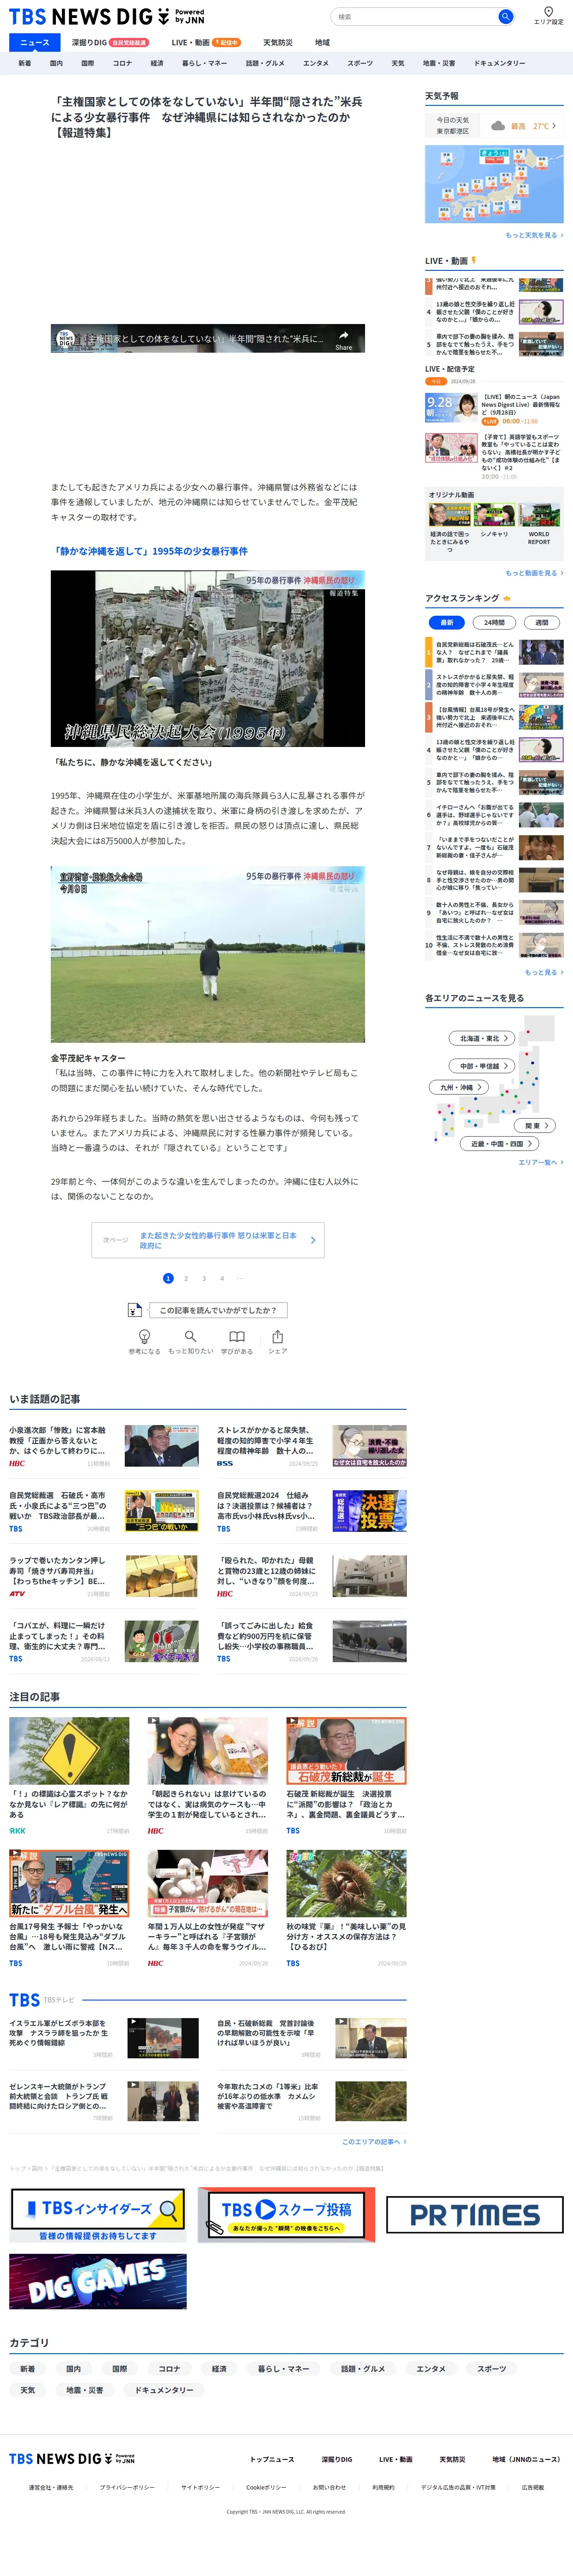Screen dimensions: 573x2576
Task: Open the ニュース main tab
Action: click(x=35, y=43)
